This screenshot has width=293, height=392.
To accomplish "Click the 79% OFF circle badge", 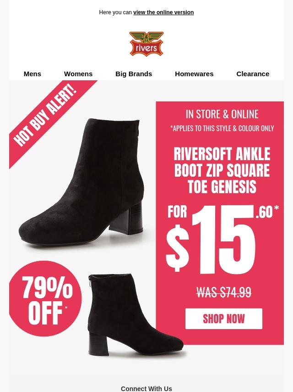I will click(x=45, y=298).
